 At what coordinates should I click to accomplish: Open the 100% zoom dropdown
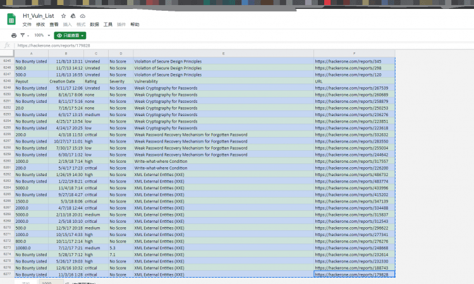(x=42, y=35)
